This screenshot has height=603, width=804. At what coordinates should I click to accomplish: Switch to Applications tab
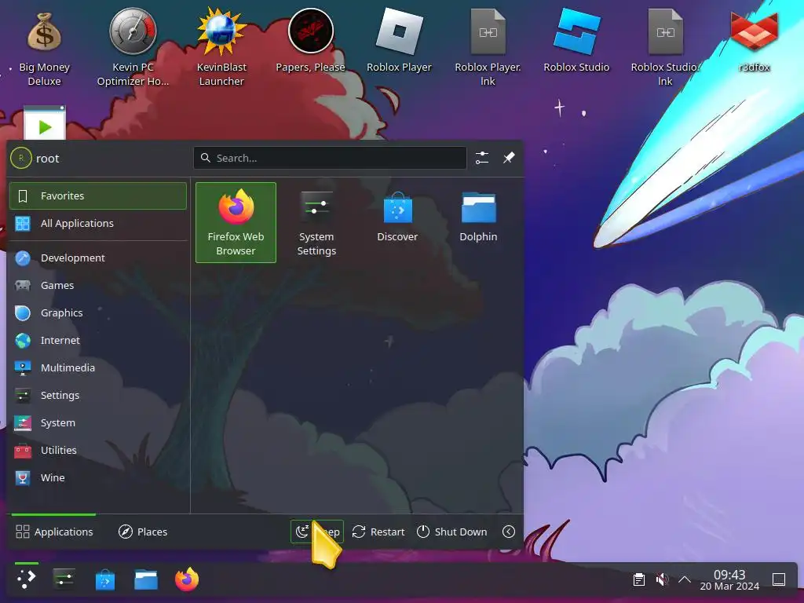54,532
